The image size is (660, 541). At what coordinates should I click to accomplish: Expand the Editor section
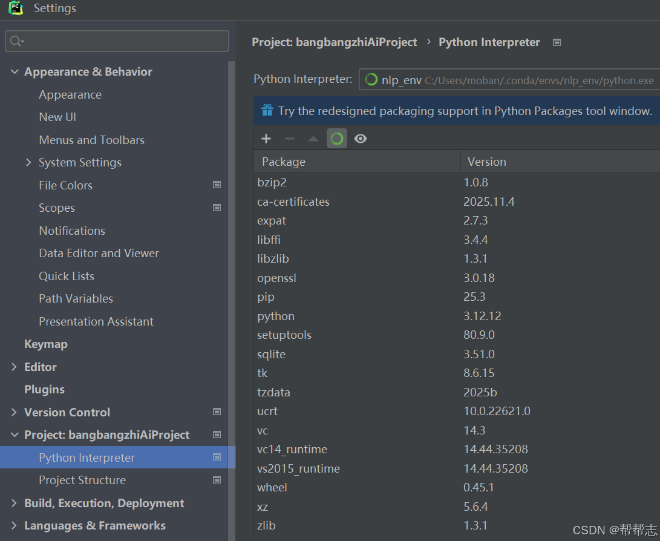14,367
